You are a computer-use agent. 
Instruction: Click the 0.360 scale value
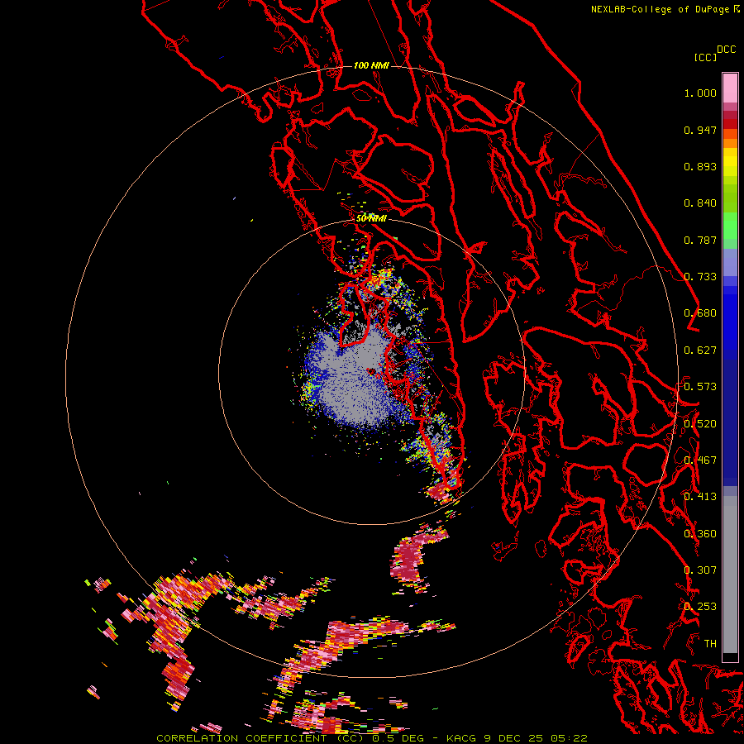tap(700, 534)
